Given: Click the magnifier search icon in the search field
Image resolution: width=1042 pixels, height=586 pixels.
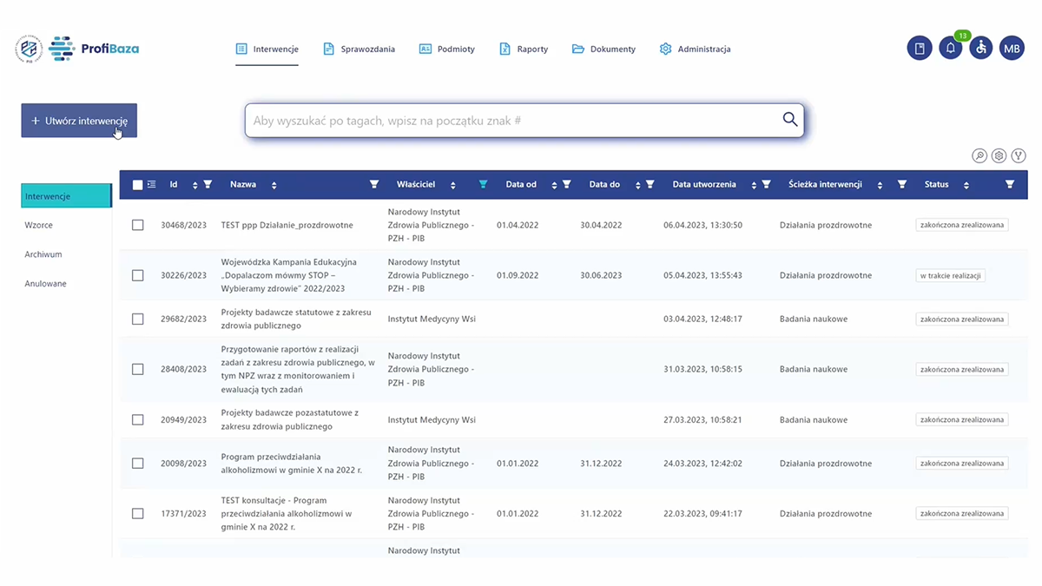Looking at the screenshot, I should [x=789, y=120].
